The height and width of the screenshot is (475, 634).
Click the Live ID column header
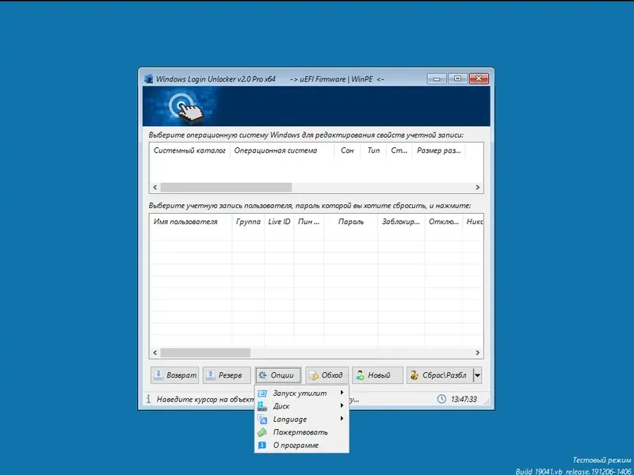(x=279, y=222)
